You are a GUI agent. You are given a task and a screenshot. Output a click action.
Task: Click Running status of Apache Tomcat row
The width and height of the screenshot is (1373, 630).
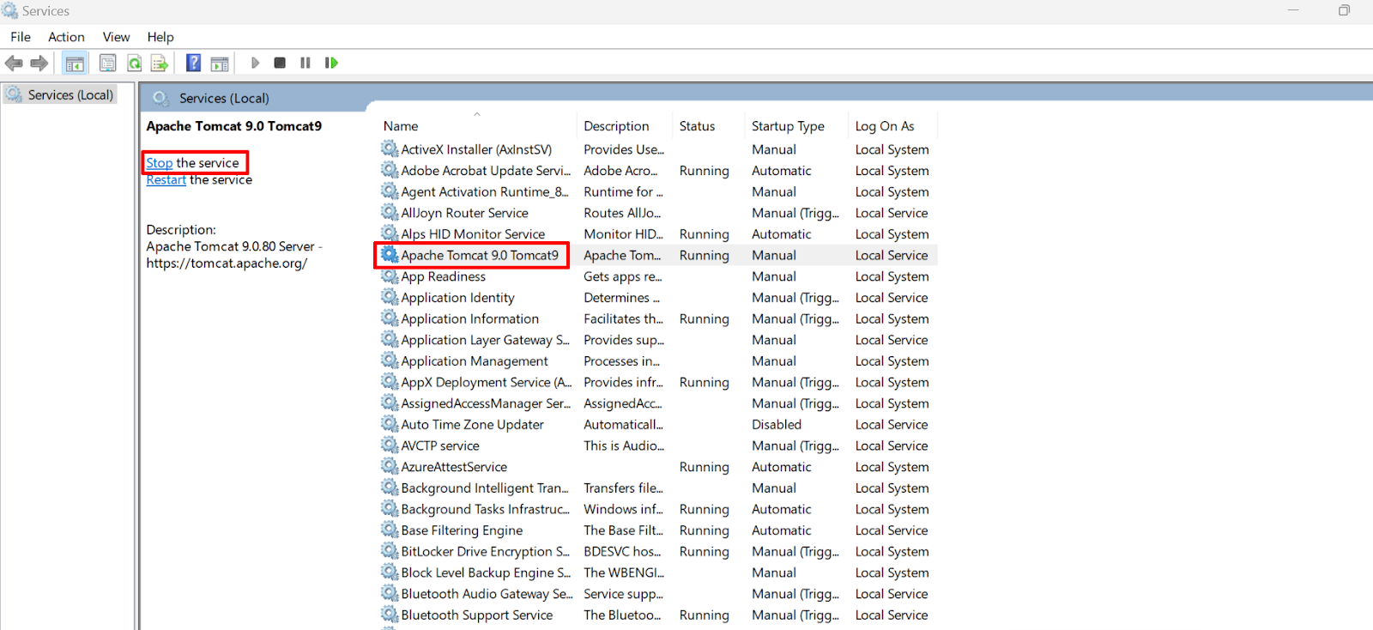[705, 255]
